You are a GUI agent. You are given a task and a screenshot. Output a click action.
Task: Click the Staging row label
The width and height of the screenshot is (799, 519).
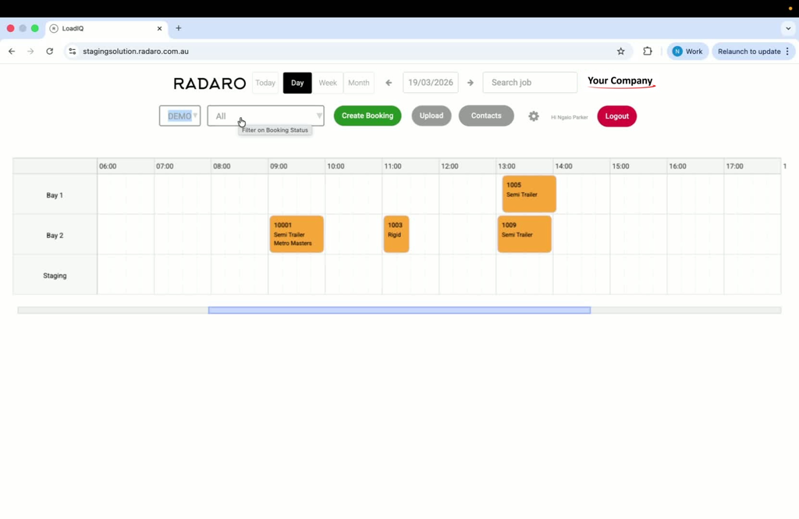click(x=55, y=275)
